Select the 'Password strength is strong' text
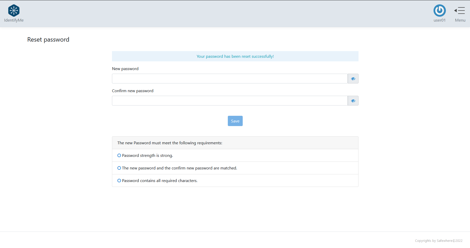The image size is (470, 248). click(147, 155)
